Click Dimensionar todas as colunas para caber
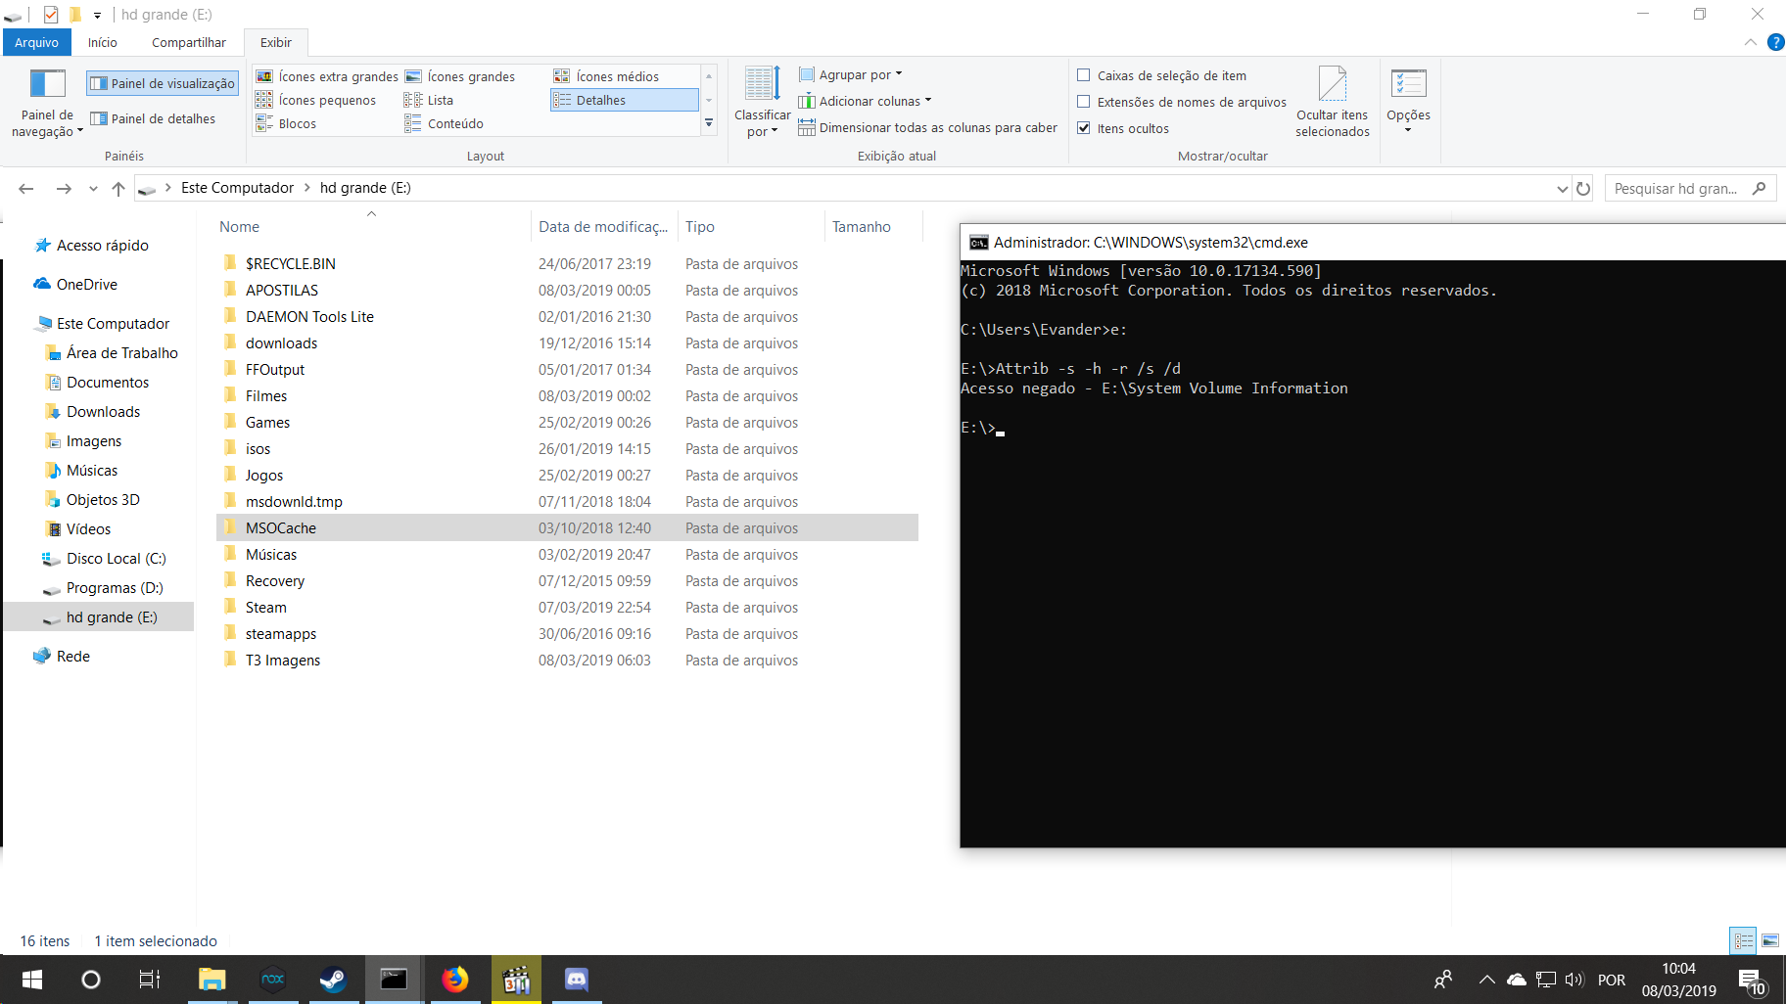The height and width of the screenshot is (1004, 1786). (927, 127)
